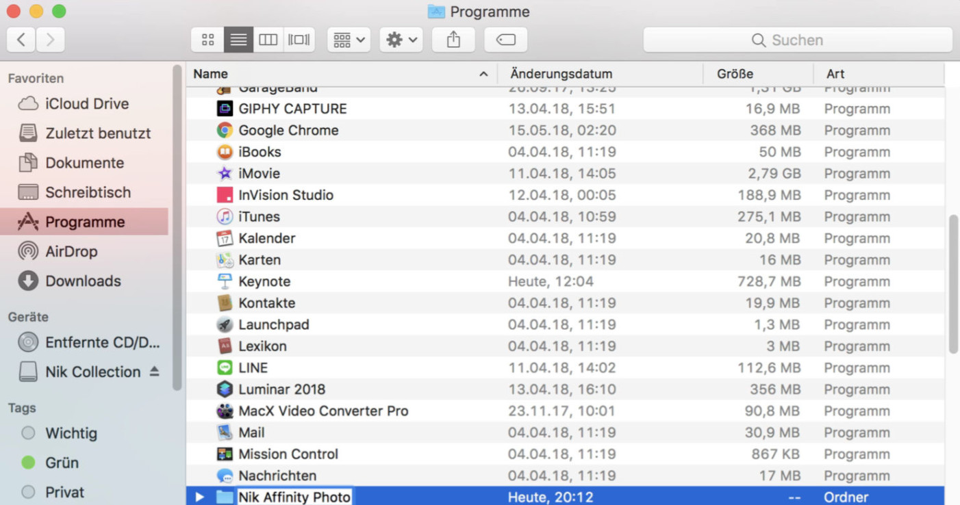Select the LINE app

[x=565, y=367]
